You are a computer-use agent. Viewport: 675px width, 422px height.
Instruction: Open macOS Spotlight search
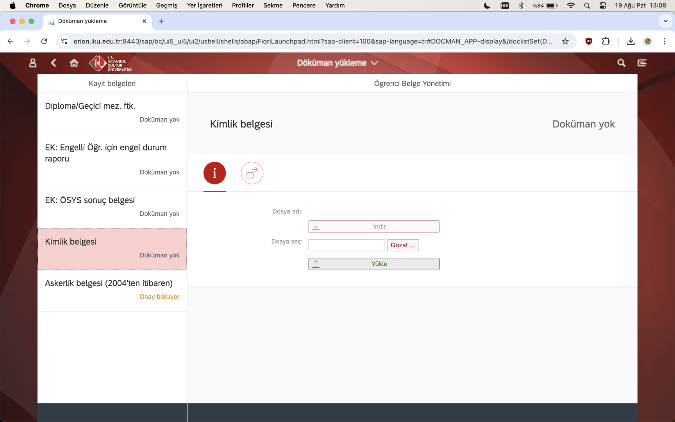tap(587, 5)
